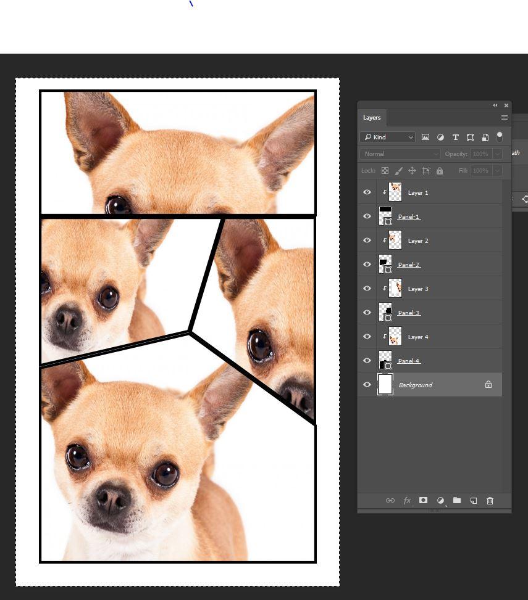This screenshot has width=528, height=600.
Task: Click Panel-4 shape thumbnail
Action: [385, 361]
